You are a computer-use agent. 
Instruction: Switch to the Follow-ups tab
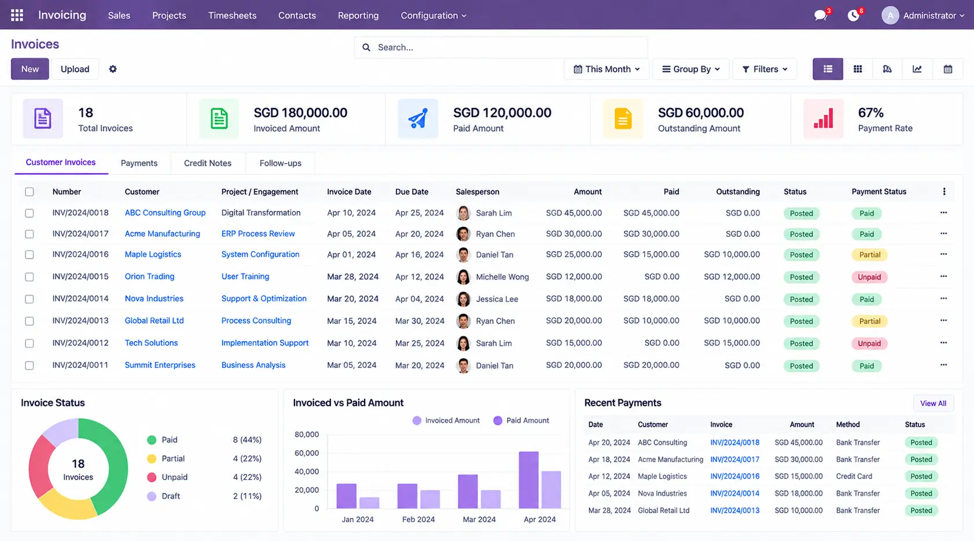click(281, 163)
